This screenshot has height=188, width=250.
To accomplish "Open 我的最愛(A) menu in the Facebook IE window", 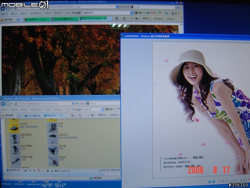I will click(x=36, y=110).
